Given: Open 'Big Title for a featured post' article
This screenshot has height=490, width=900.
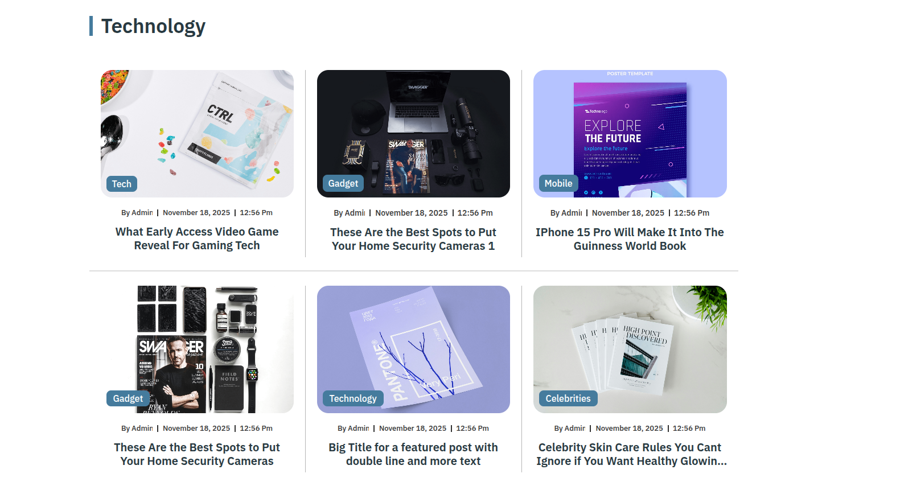Looking at the screenshot, I should coord(413,454).
